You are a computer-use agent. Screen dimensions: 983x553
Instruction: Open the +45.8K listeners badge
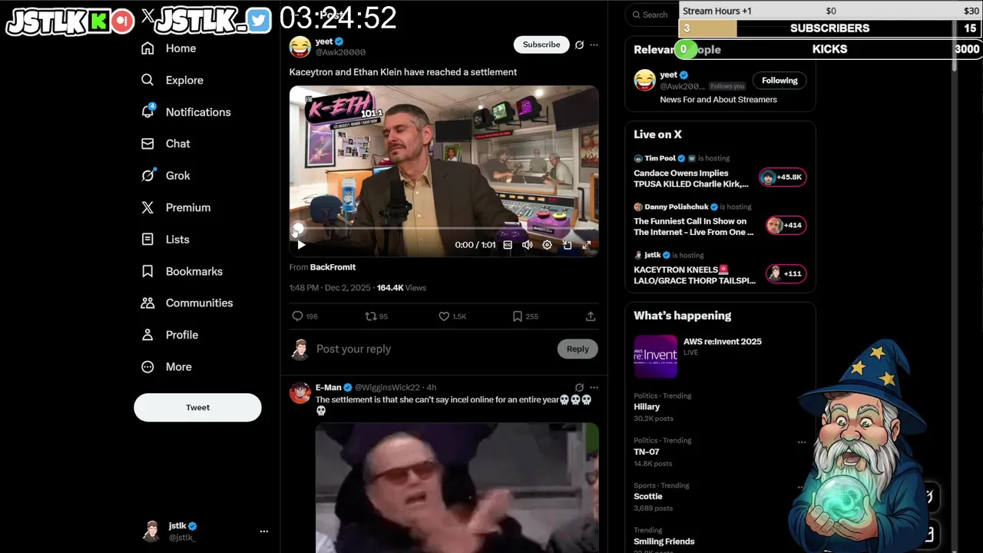(x=782, y=177)
